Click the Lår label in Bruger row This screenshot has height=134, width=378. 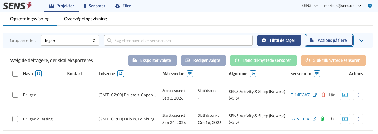click(x=331, y=95)
